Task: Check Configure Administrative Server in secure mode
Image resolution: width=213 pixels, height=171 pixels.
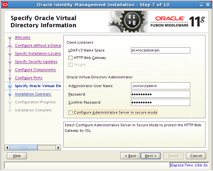Action: [70, 113]
